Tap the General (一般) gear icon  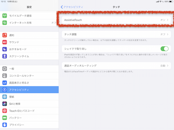tap(5, 69)
